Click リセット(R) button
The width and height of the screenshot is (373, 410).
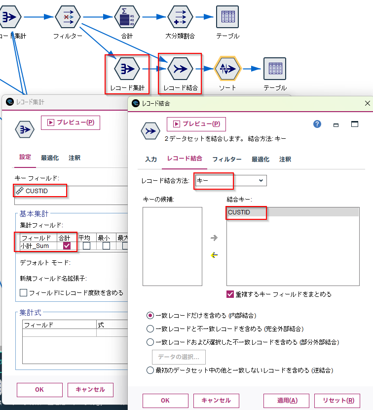tap(337, 401)
